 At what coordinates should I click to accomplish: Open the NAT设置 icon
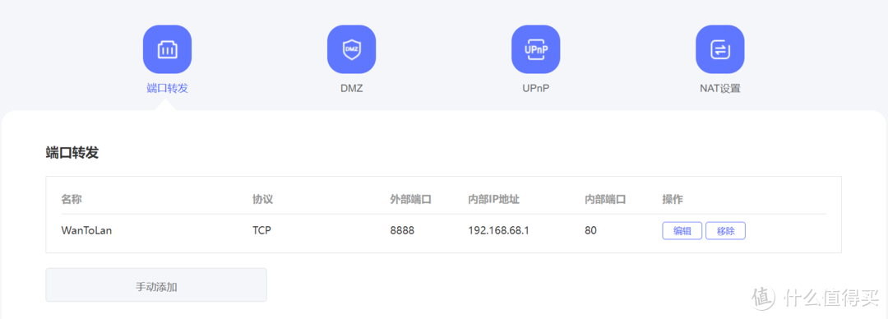pyautogui.click(x=719, y=49)
